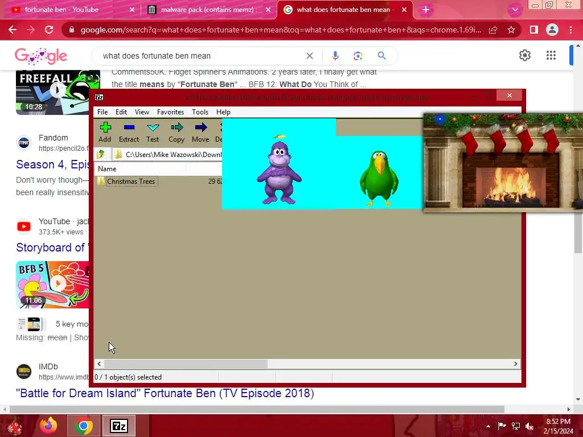Clear the Google search query
This screenshot has height=437, width=583.
tap(309, 56)
